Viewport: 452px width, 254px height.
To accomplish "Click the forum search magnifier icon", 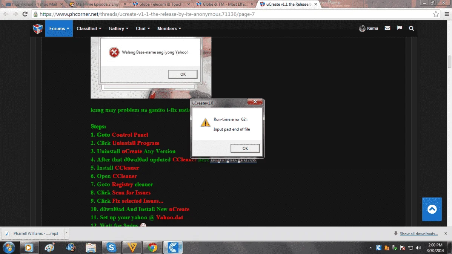I will (411, 28).
